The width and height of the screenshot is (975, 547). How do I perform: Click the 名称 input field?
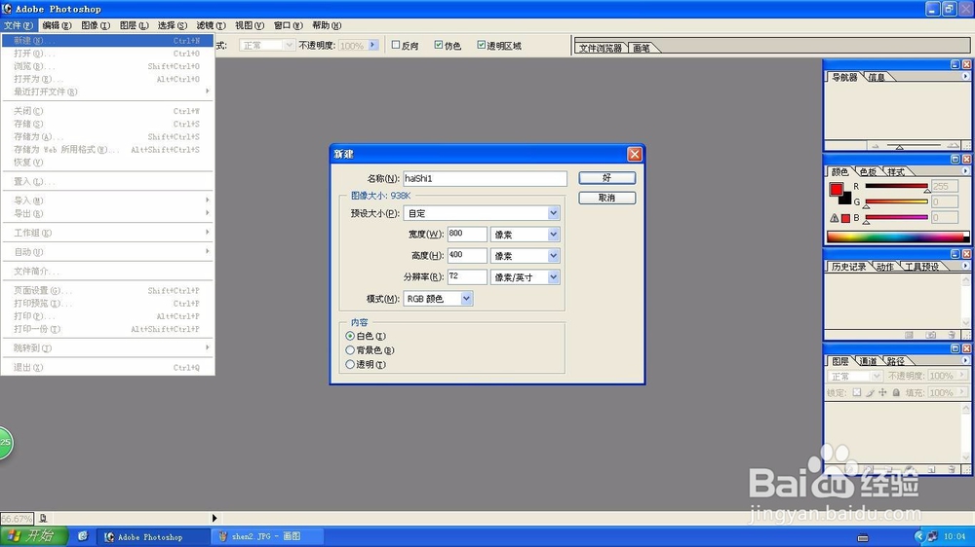click(x=485, y=179)
